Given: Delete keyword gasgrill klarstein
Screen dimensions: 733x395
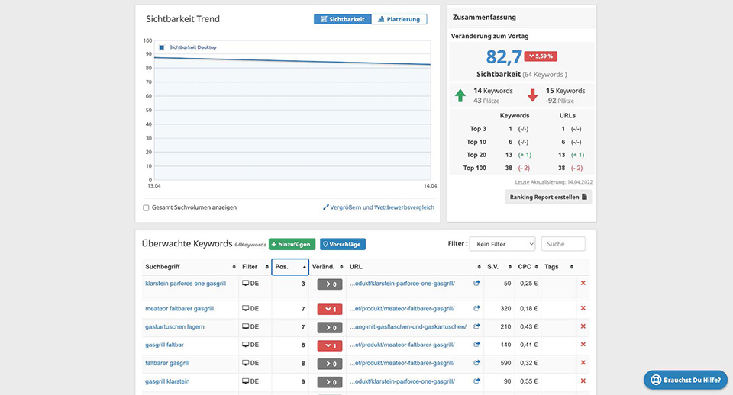Looking at the screenshot, I should [x=583, y=381].
